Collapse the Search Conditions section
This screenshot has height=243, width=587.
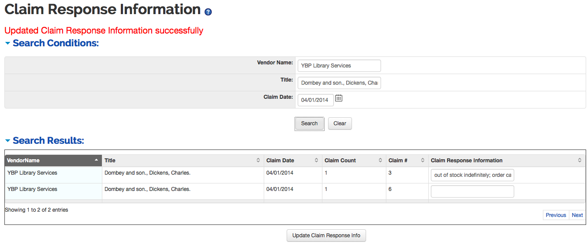(x=7, y=43)
